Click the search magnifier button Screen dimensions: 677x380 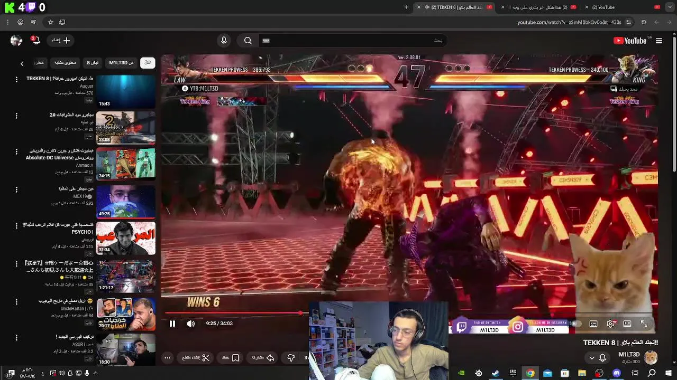(x=248, y=41)
